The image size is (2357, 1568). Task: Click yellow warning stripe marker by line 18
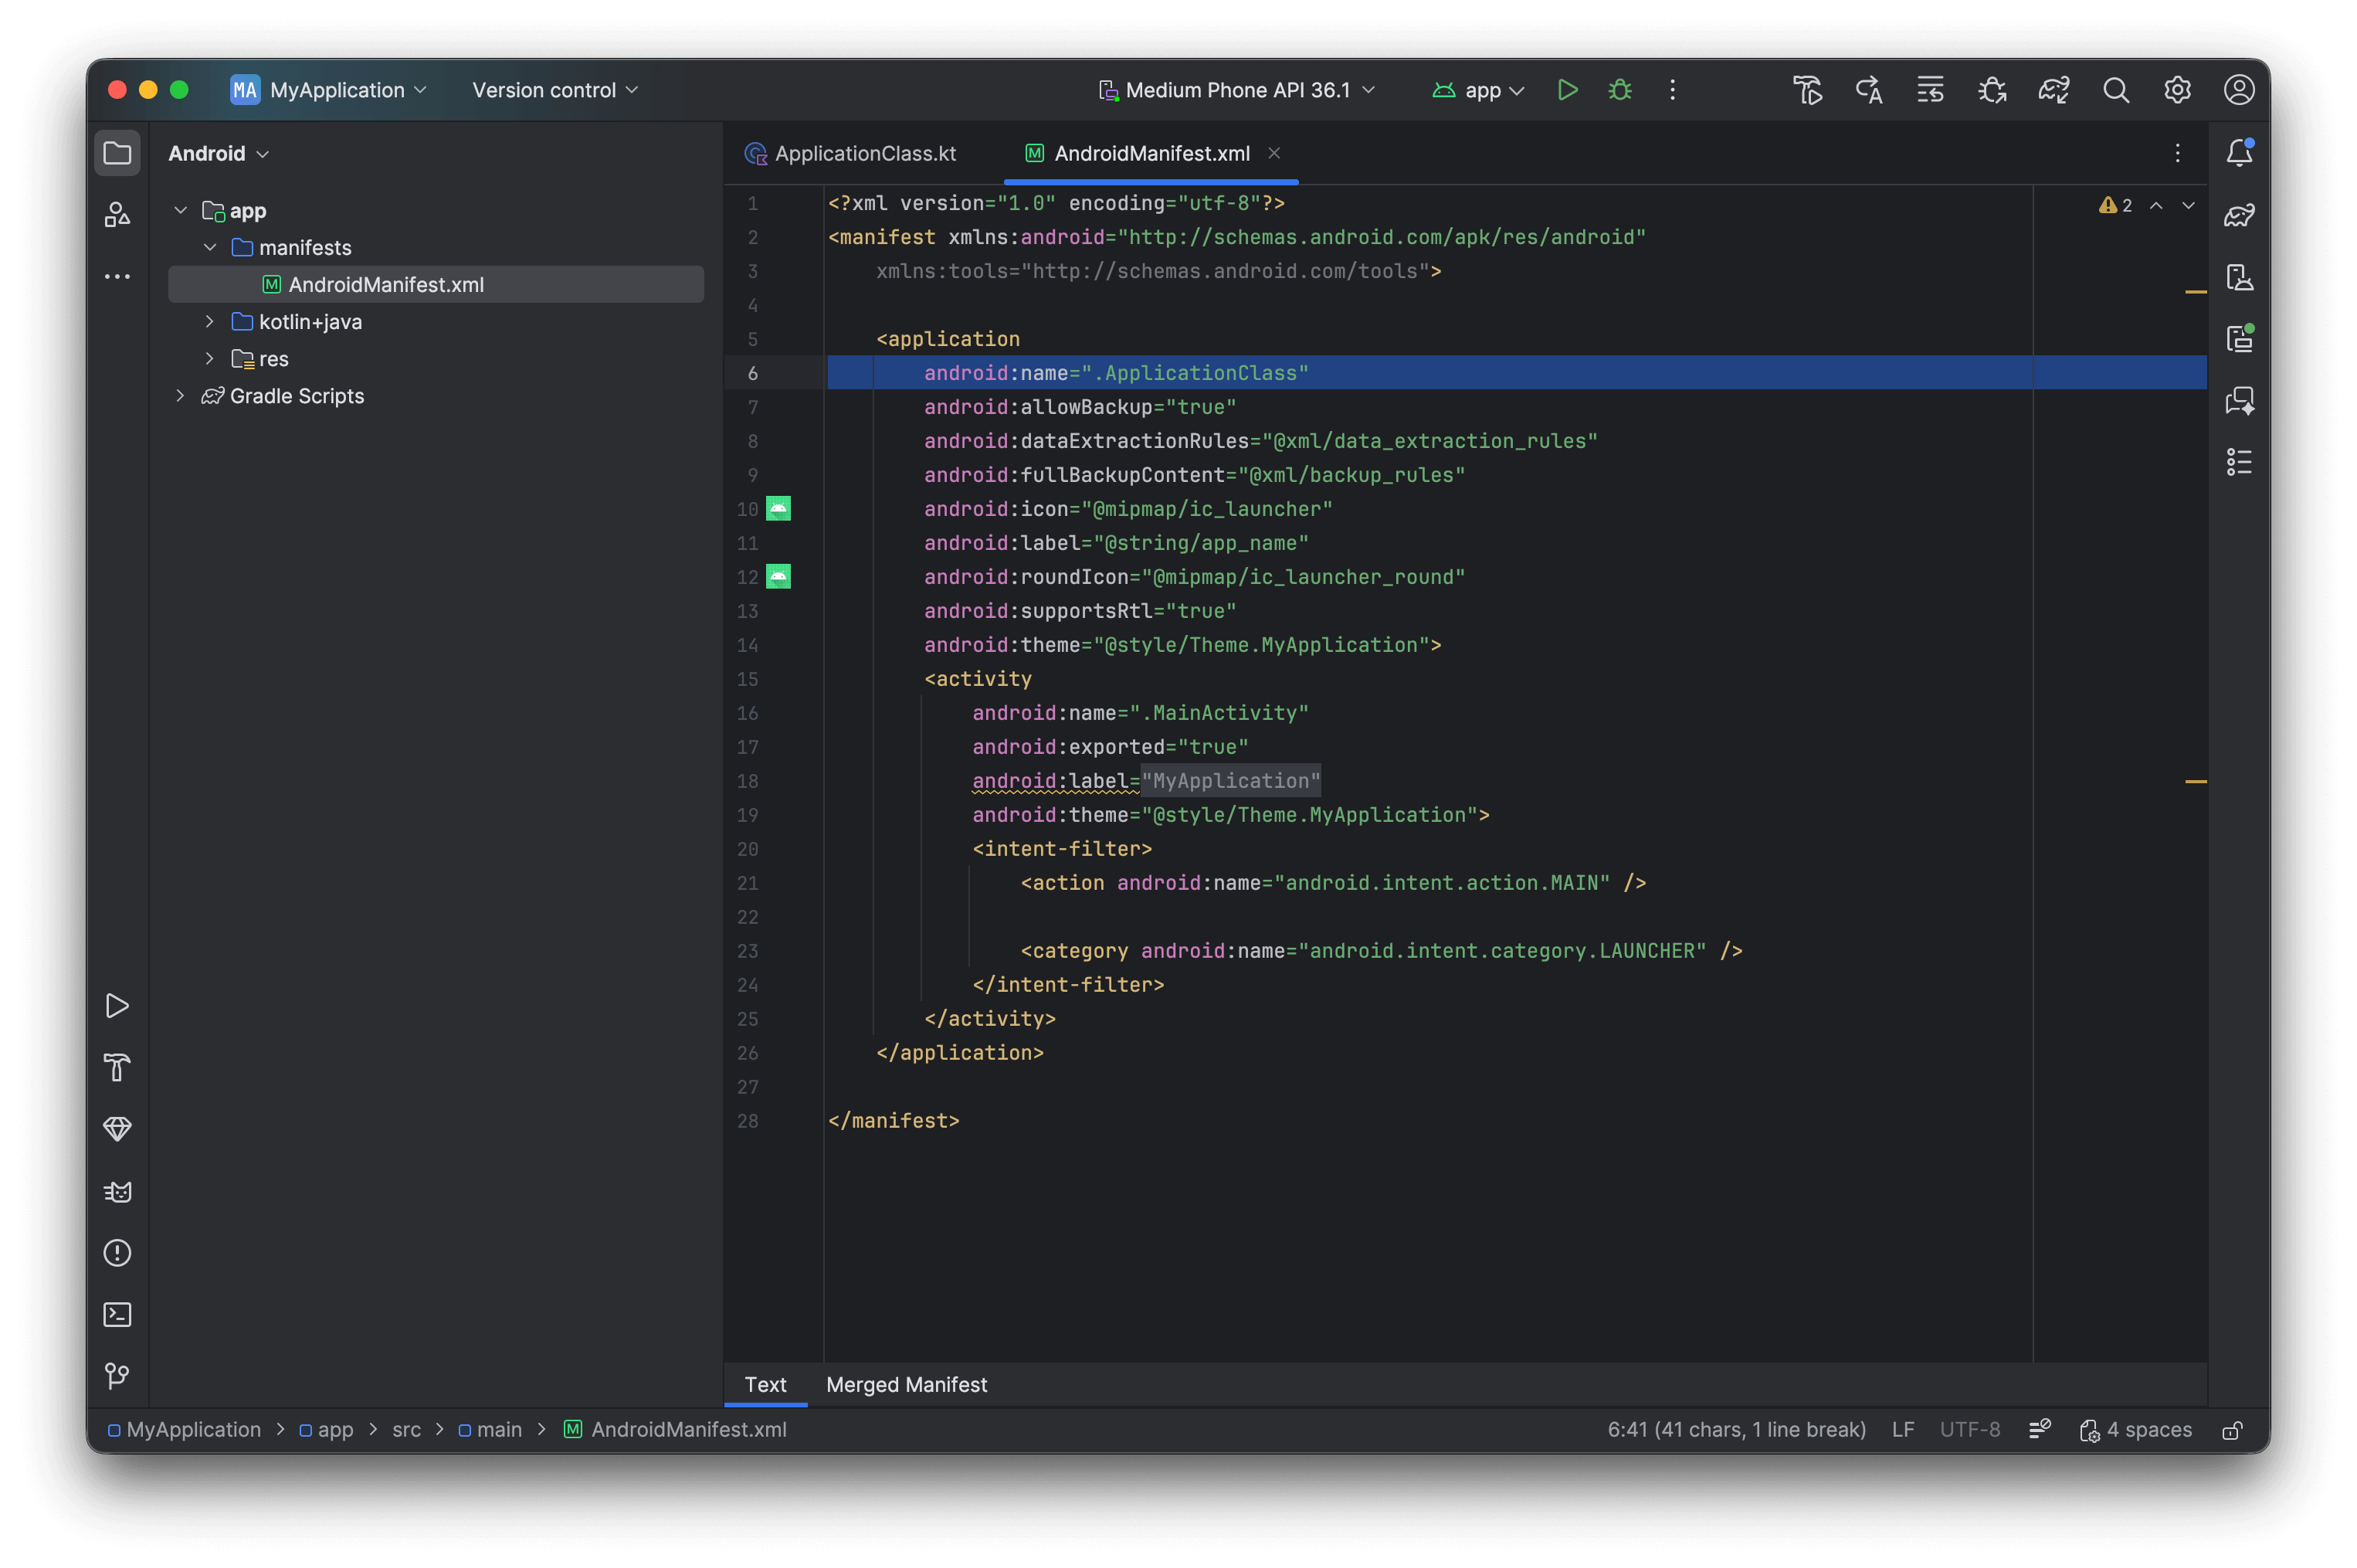2195,781
